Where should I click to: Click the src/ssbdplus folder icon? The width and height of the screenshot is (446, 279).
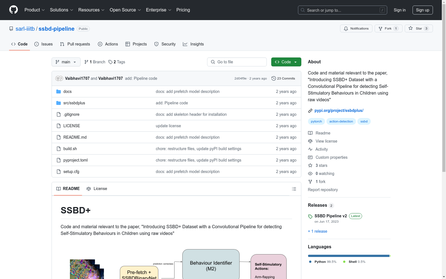coord(59,103)
